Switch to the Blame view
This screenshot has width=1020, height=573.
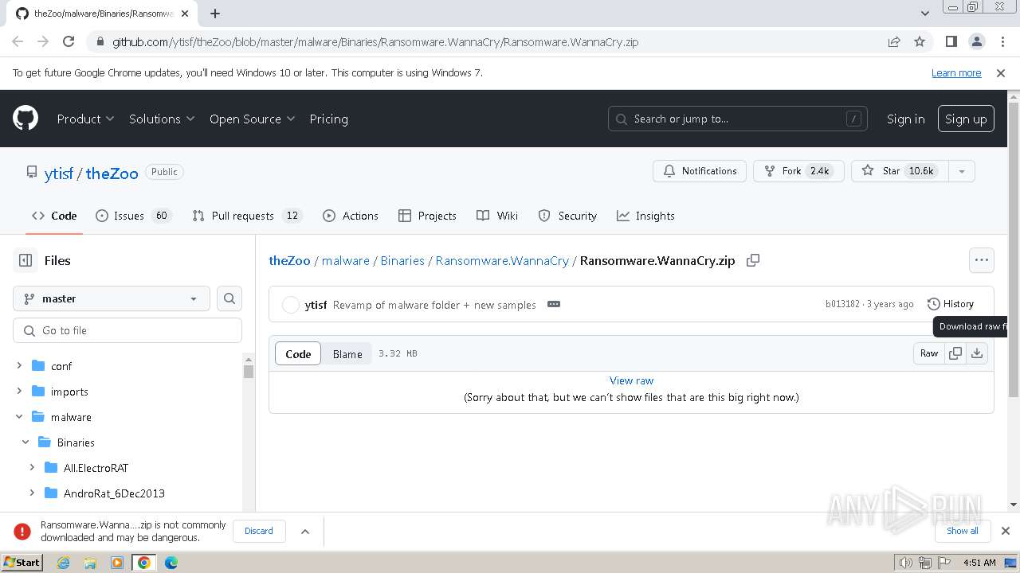347,354
